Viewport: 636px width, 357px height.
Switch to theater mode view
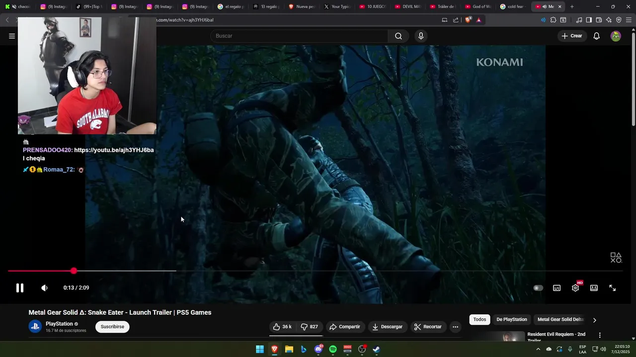click(x=594, y=288)
